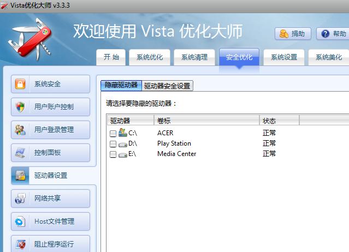The image size is (349, 252).
Task: Switch to the 系统清理 tab
Action: click(x=194, y=57)
